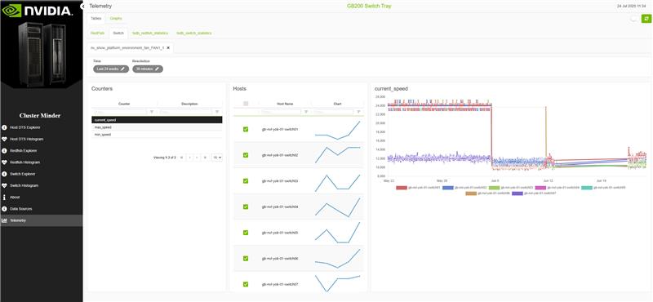Open Redfish Histogram page
Image resolution: width=653 pixels, height=302 pixels.
pyautogui.click(x=24, y=162)
